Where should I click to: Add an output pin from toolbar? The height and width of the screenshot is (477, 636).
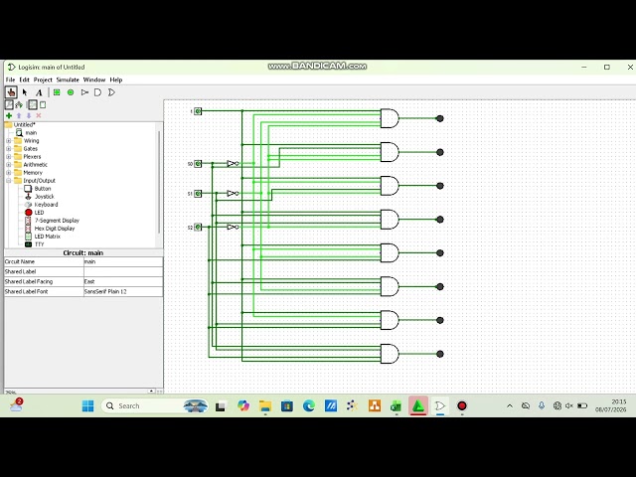pos(71,92)
